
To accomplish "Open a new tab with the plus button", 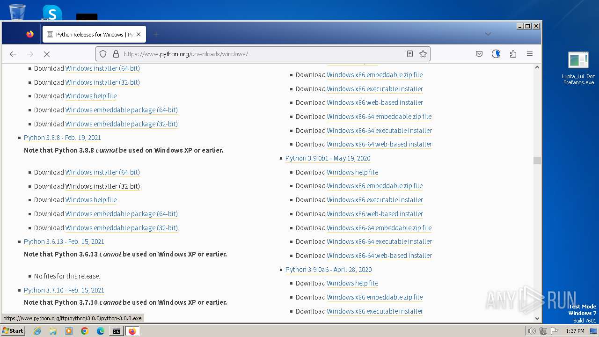I will tap(156, 34).
